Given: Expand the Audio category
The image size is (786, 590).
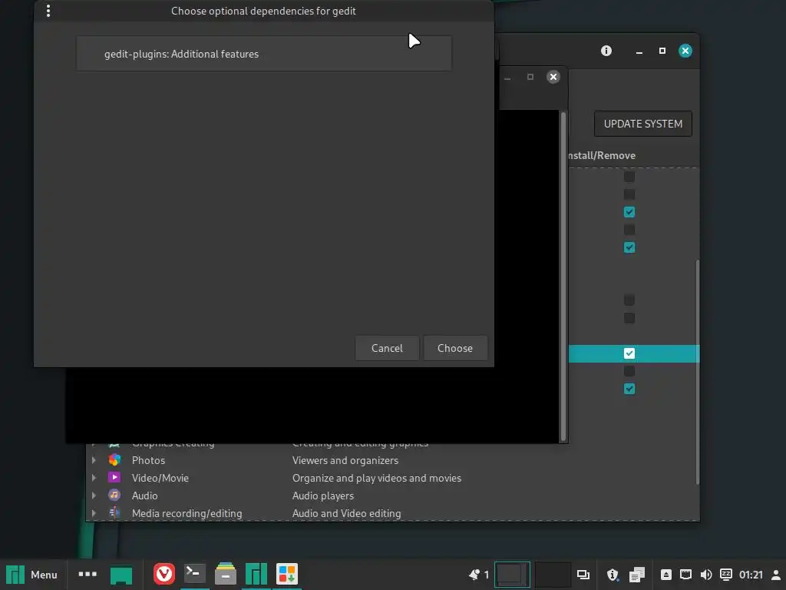Looking at the screenshot, I should point(94,496).
